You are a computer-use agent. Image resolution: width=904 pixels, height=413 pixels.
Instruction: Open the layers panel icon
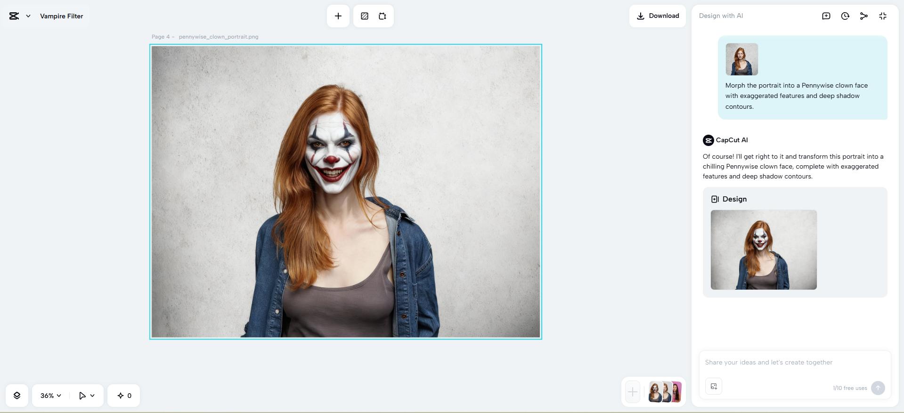[x=17, y=396]
